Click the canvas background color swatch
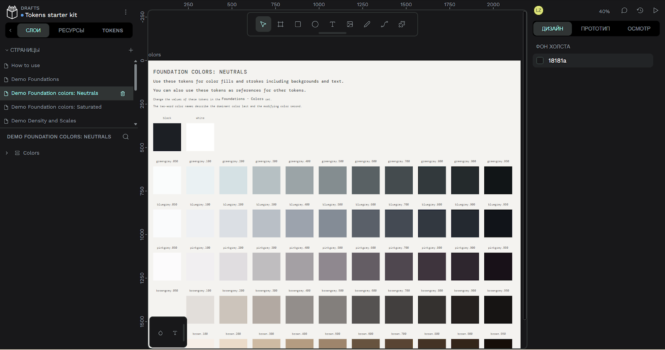 coord(540,61)
